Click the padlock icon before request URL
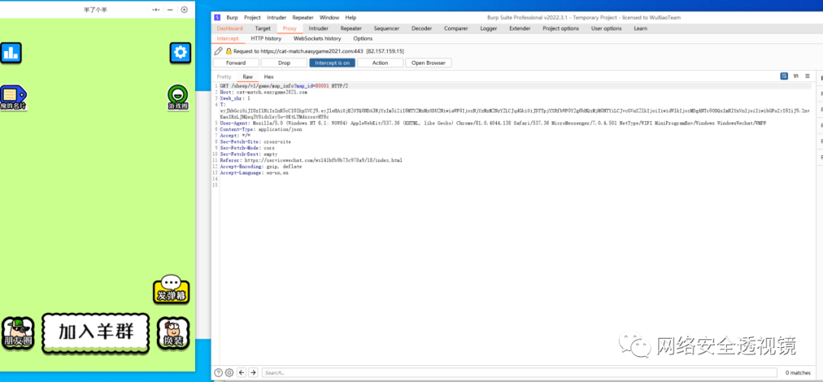 pos(229,51)
